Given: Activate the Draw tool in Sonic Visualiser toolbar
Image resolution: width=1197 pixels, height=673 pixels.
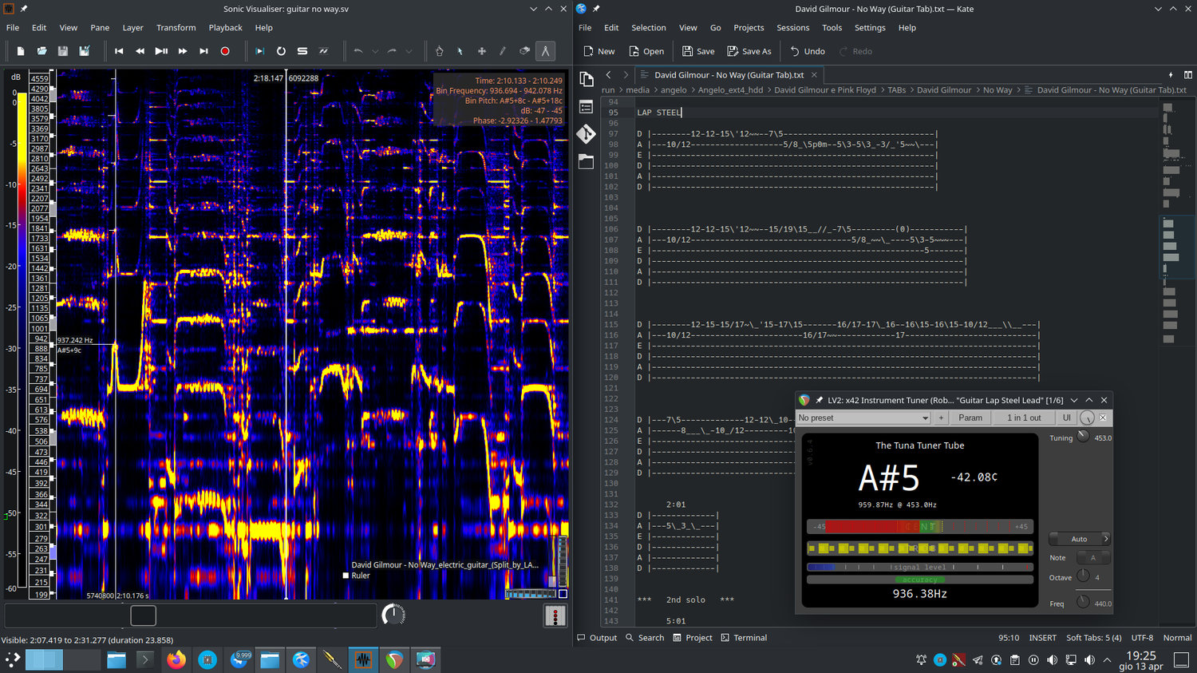Looking at the screenshot, I should pyautogui.click(x=503, y=51).
